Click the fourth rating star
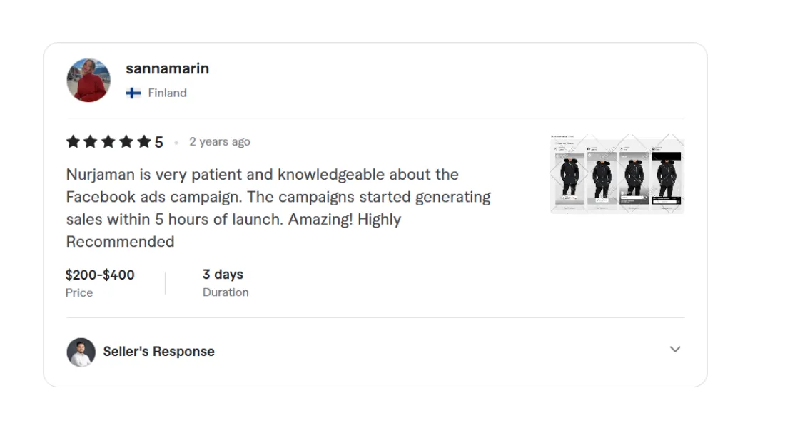Screen dimensions: 785x428 point(126,141)
